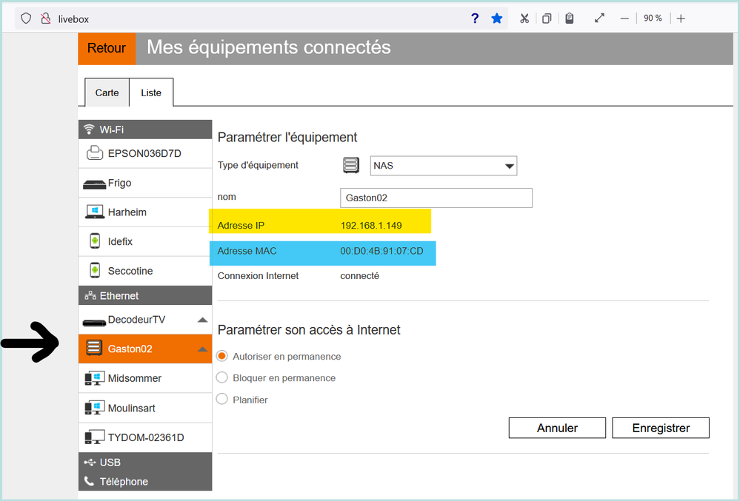Click the DecodeurTV set-top box icon
Screen dimensions: 740x501
click(94, 321)
